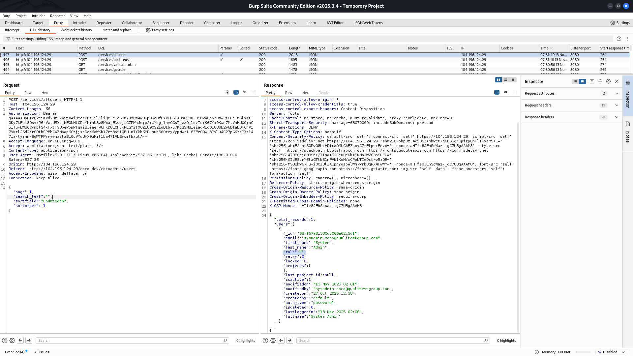
Task: Open the Event log
Action: click(15, 352)
